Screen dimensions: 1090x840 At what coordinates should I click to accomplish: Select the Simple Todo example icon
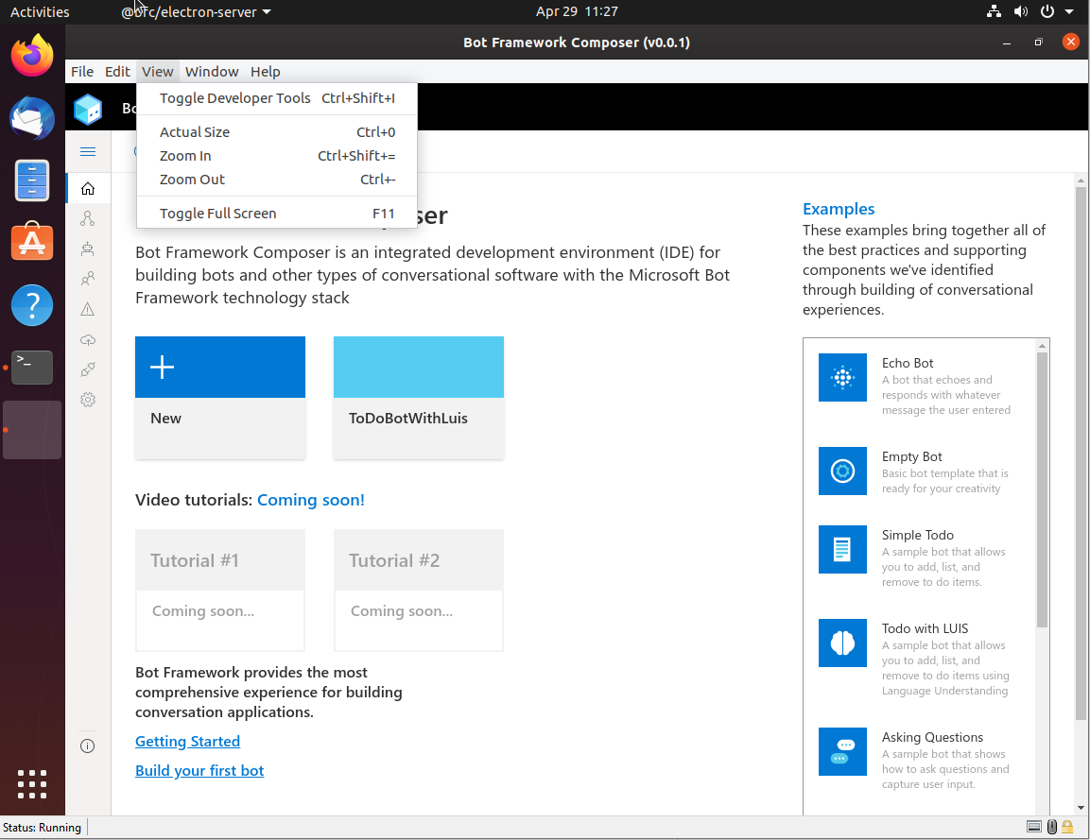(x=842, y=549)
